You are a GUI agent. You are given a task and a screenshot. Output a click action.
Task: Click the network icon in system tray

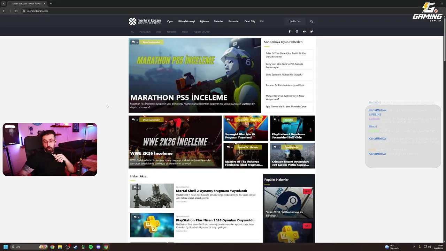coord(425,247)
